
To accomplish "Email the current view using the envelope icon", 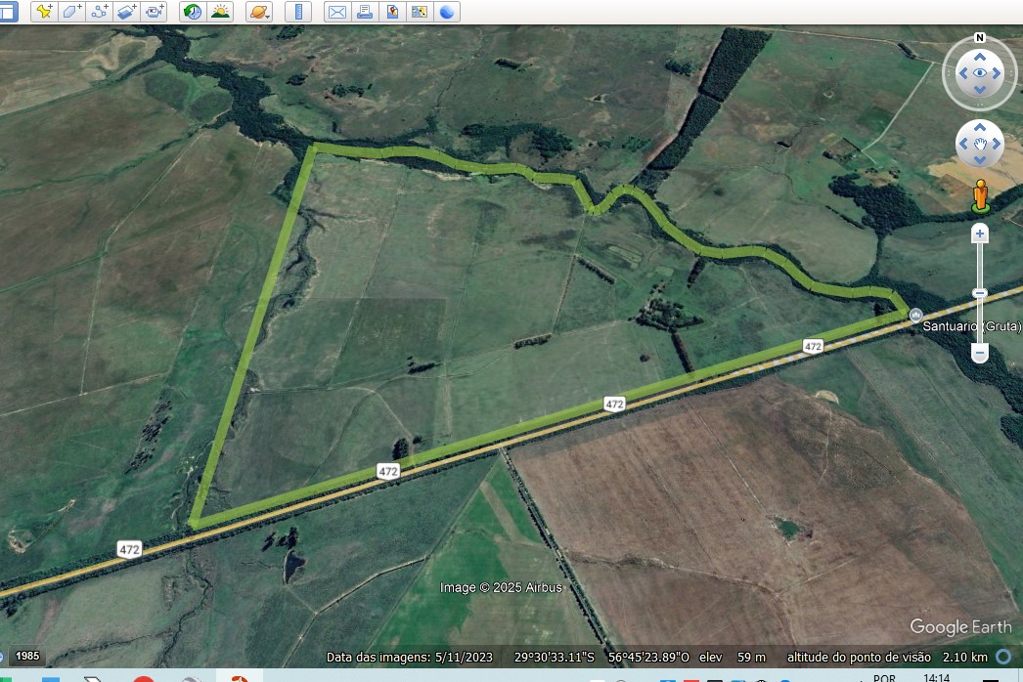I will coord(337,11).
